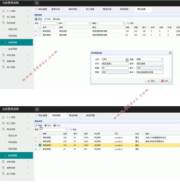Expand 员工信息 sidebar group on the 商品采购 screen
The image size is (180, 186).
tap(28, 123)
